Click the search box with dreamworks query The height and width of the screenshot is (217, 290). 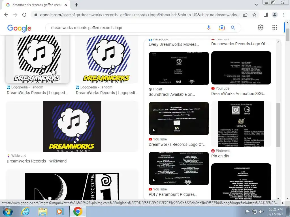tap(126, 28)
